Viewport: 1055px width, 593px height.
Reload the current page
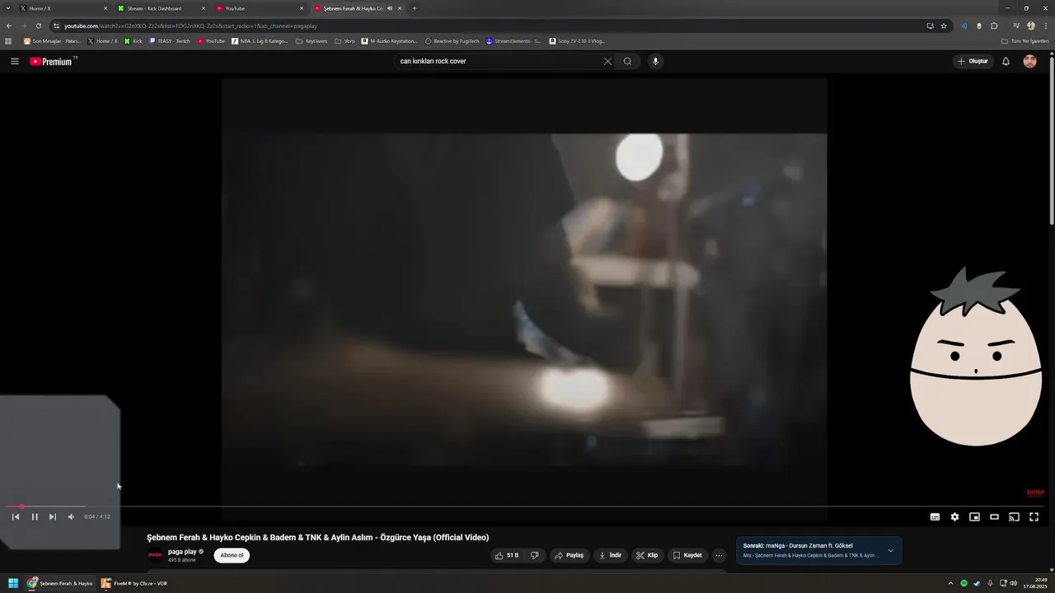click(38, 26)
